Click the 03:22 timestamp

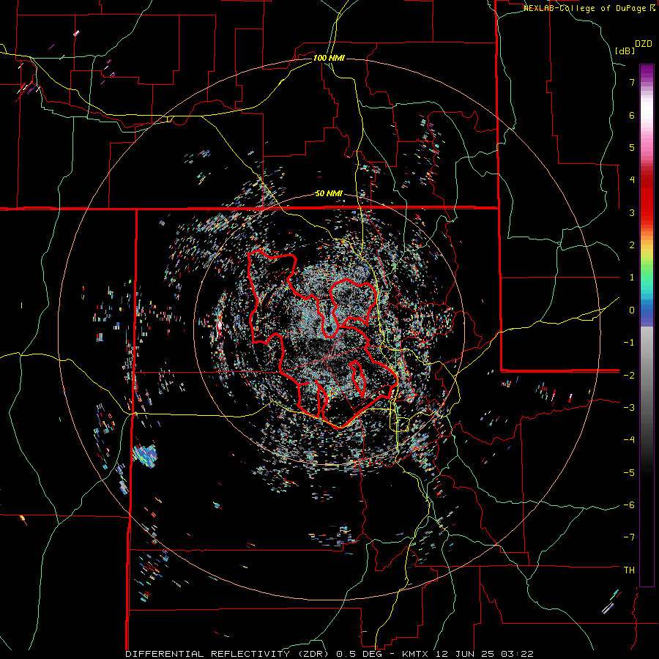click(x=518, y=654)
